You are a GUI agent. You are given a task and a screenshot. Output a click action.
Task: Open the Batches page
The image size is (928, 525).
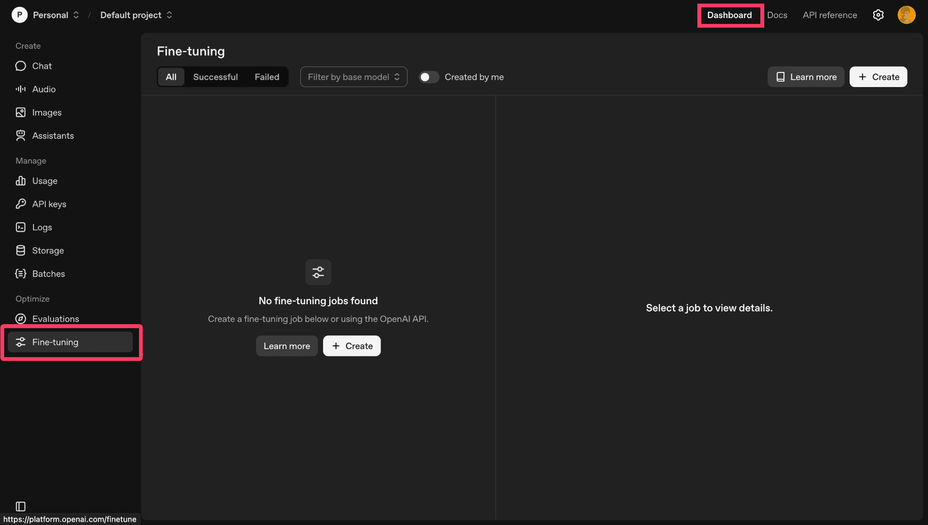point(48,273)
